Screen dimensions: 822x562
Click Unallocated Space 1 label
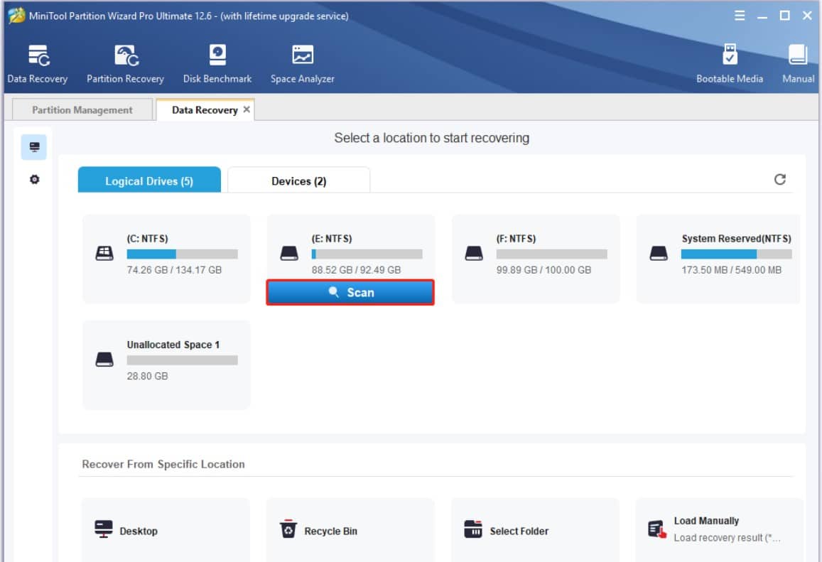click(x=173, y=345)
